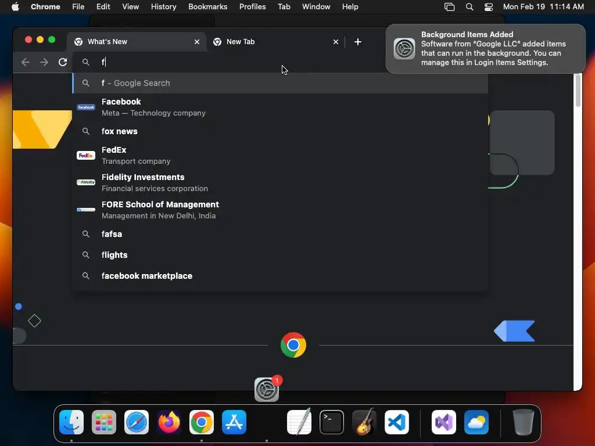595x446 pixels.
Task: Click the Fidelity logo thumbnail
Action: click(x=86, y=182)
